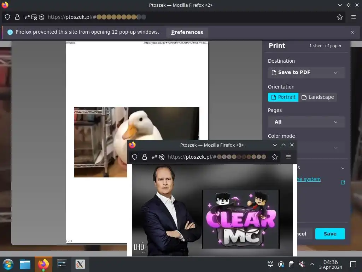
Task: Open the permissions icon in main address bar
Action: point(27,17)
